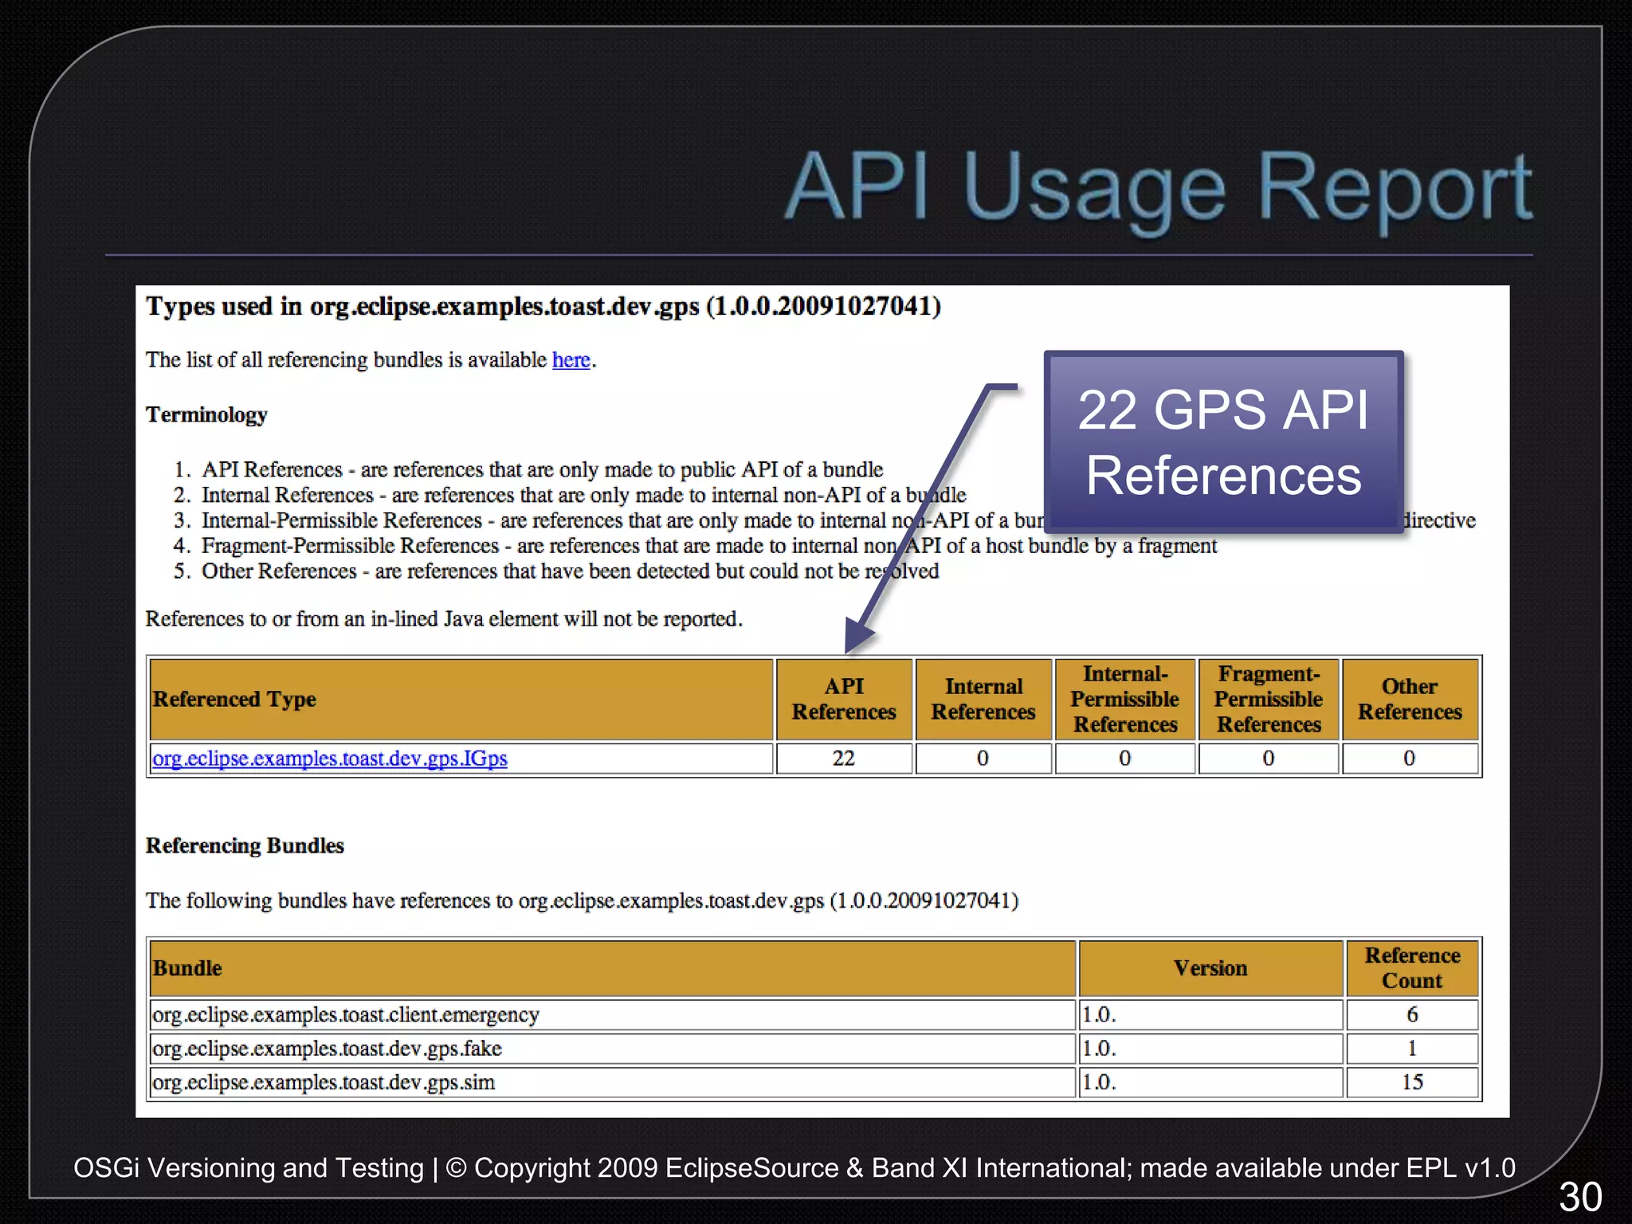
Task: Click reference count 1 for dev.gps.fake
Action: [1413, 1049]
